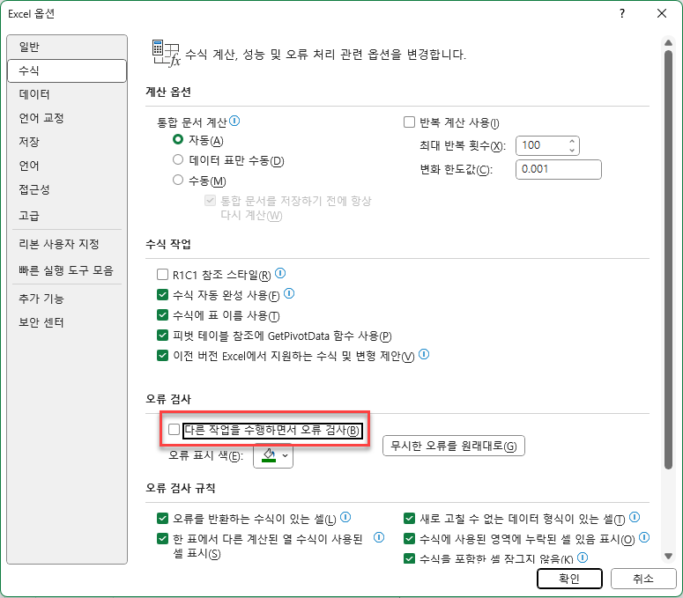Click the 확인 button
This screenshot has height=598, width=683.
tap(569, 579)
